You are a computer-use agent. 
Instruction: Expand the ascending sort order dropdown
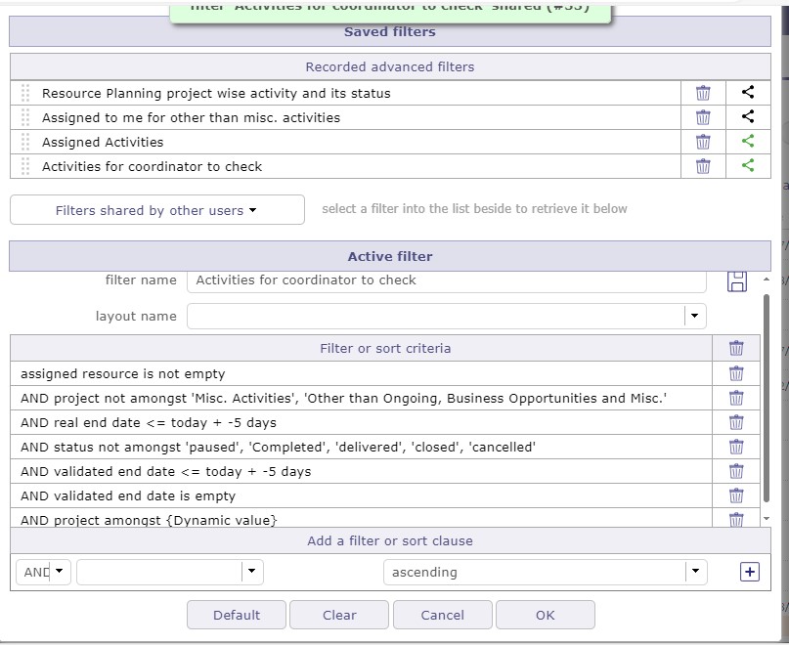click(694, 572)
